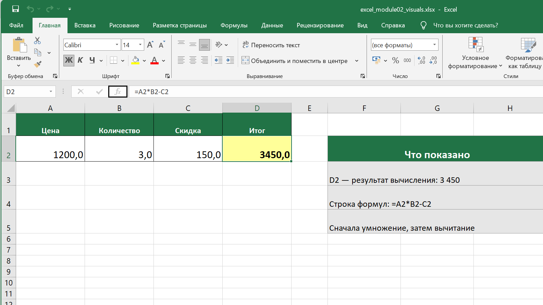Increase decimal places icon
The width and height of the screenshot is (543, 305).
[x=422, y=61]
